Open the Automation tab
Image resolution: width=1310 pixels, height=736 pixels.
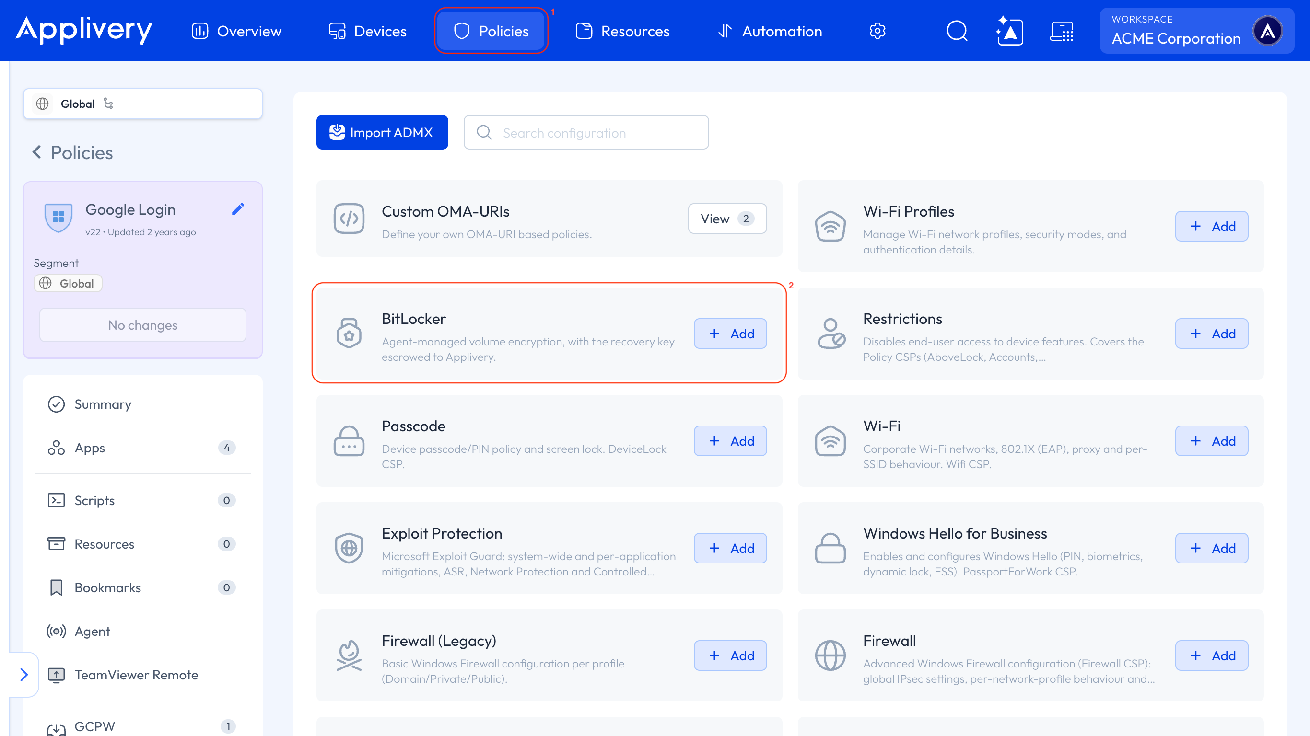point(770,31)
